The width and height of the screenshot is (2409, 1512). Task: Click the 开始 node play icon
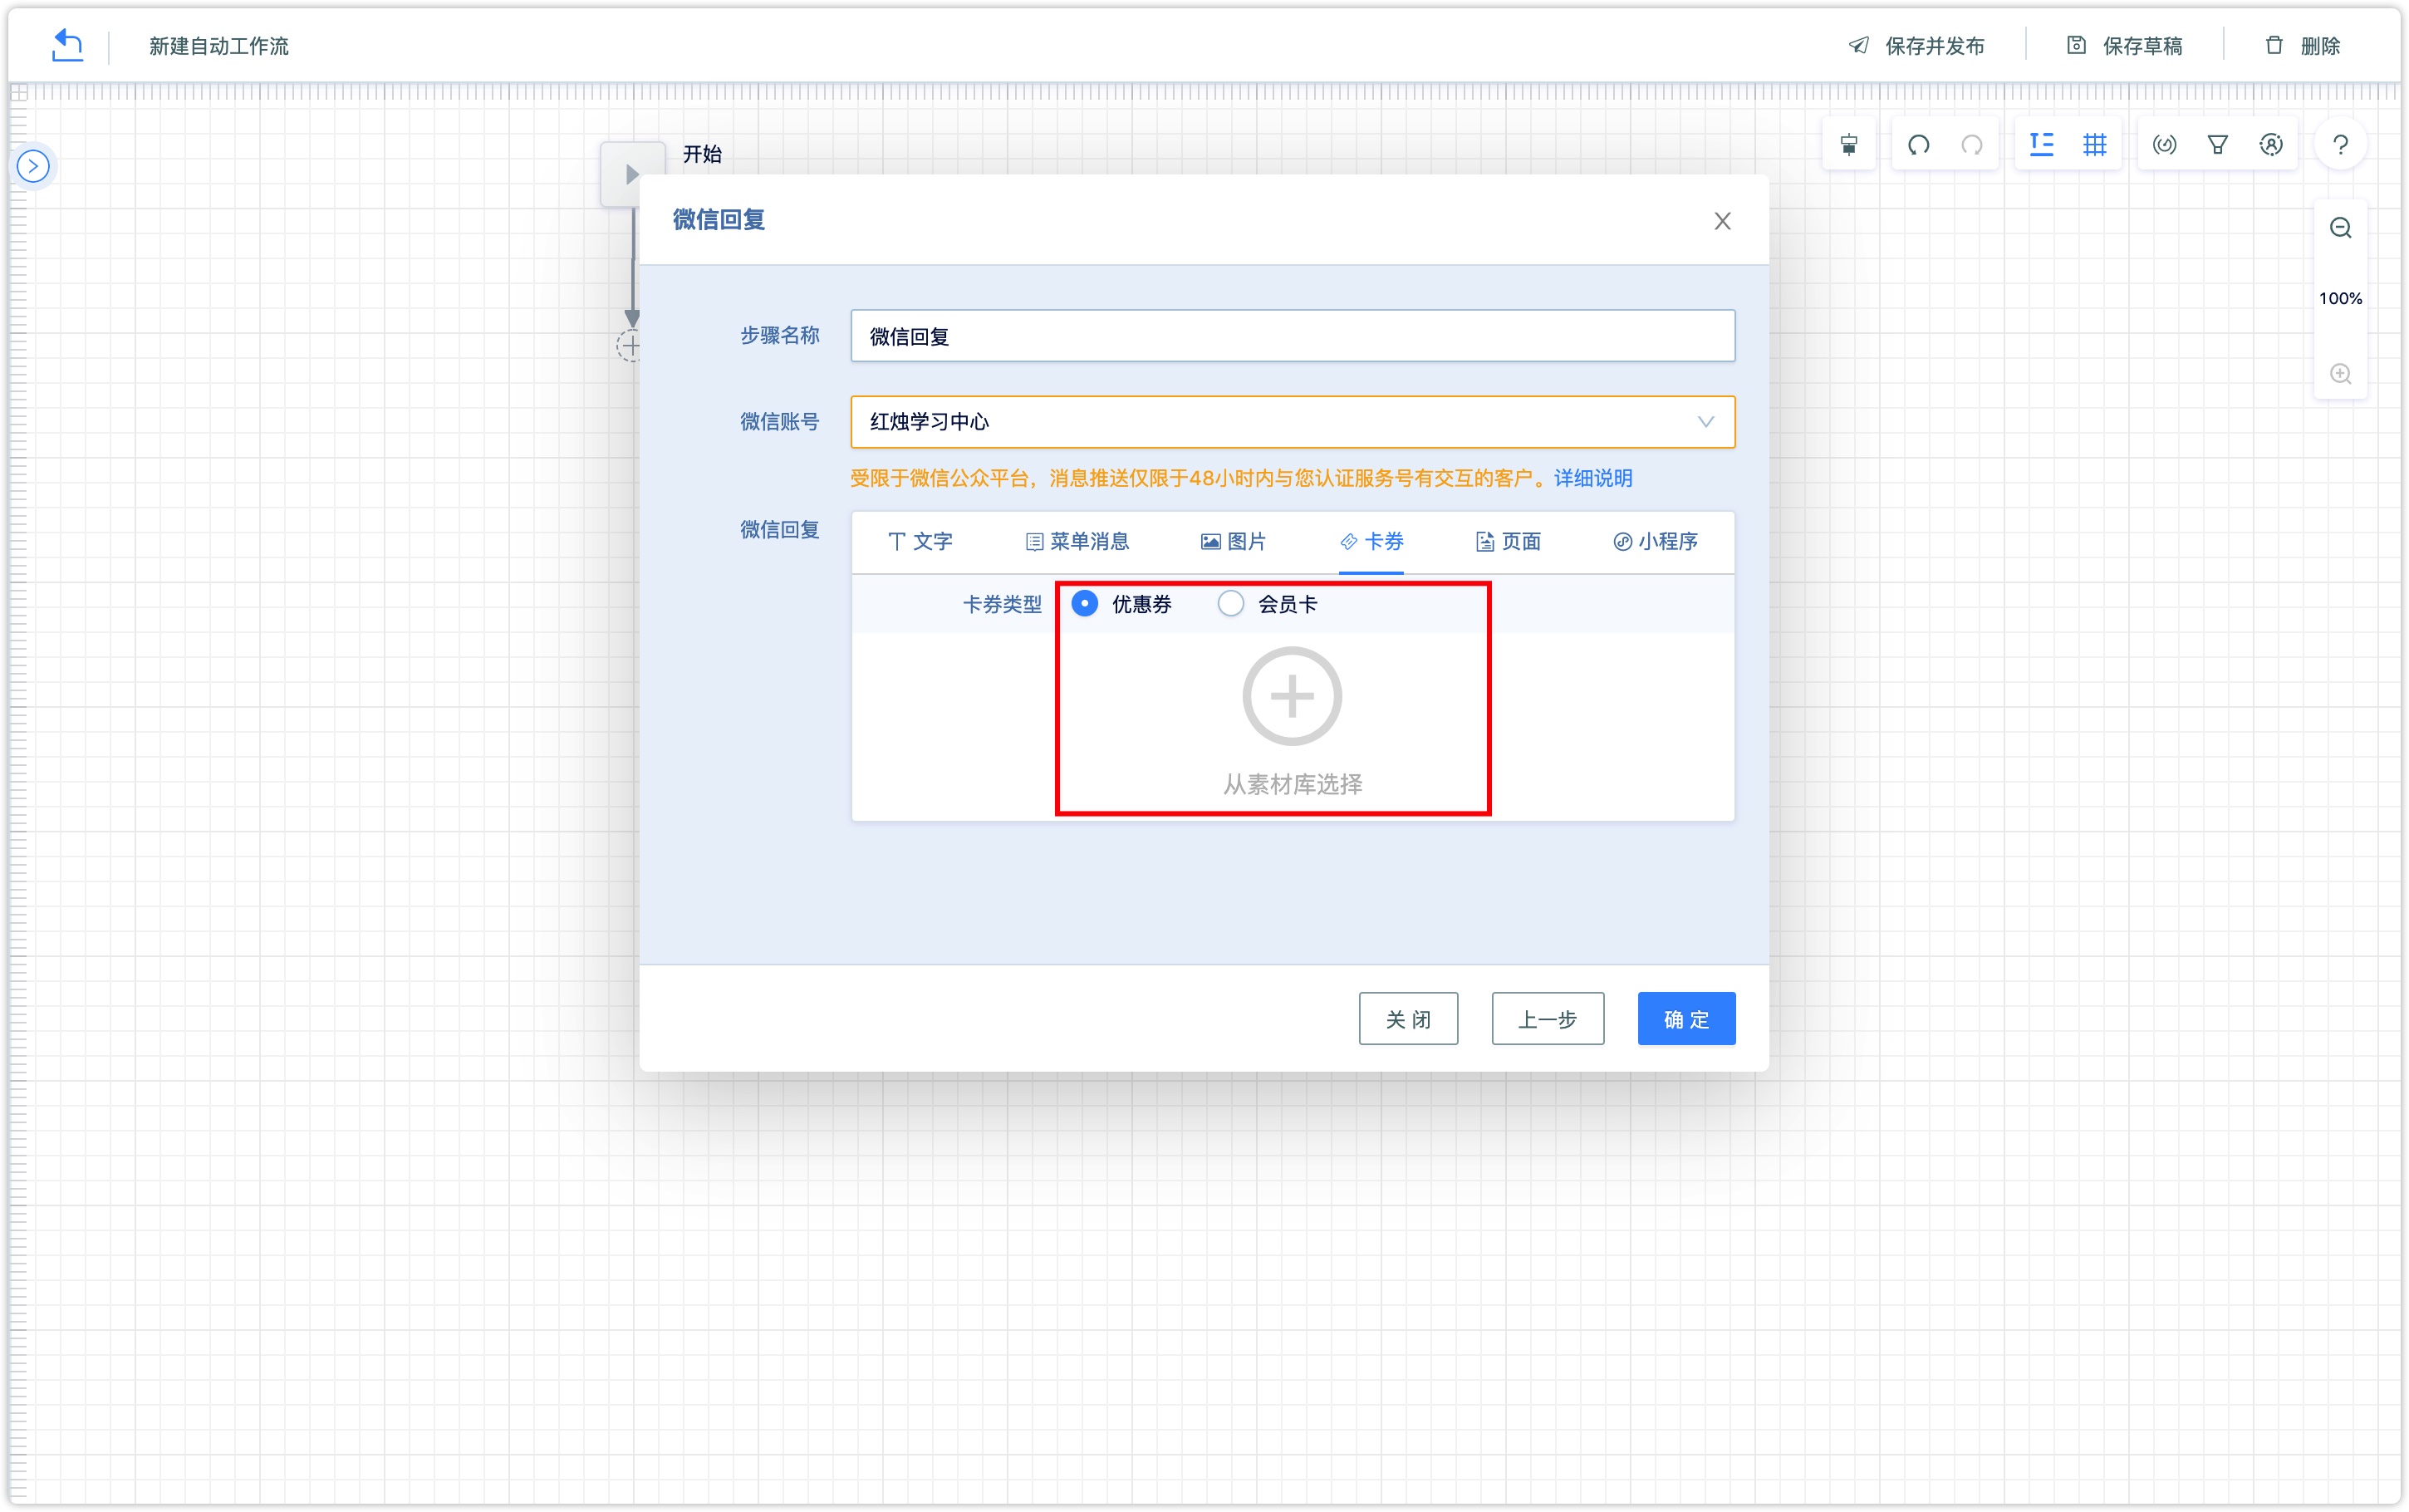[630, 174]
